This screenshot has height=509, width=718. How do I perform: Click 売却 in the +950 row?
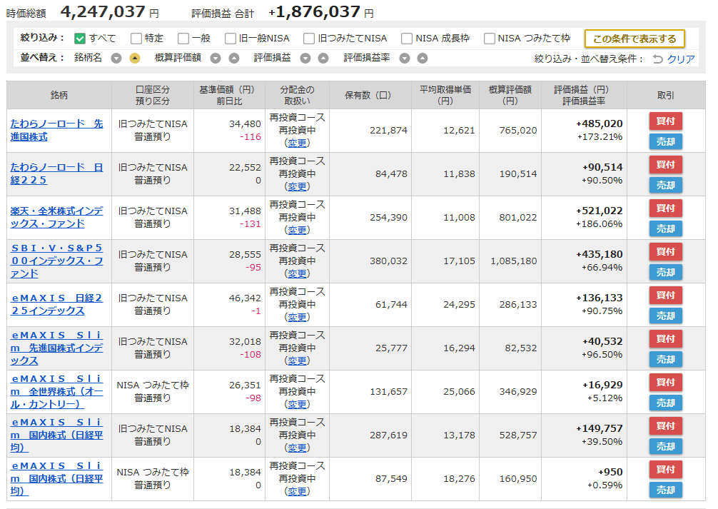pyautogui.click(x=666, y=490)
